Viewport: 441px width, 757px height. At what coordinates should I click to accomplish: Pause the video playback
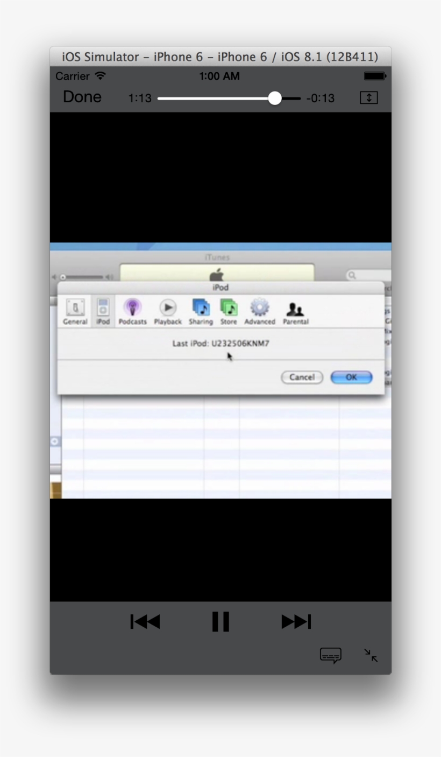(x=220, y=621)
